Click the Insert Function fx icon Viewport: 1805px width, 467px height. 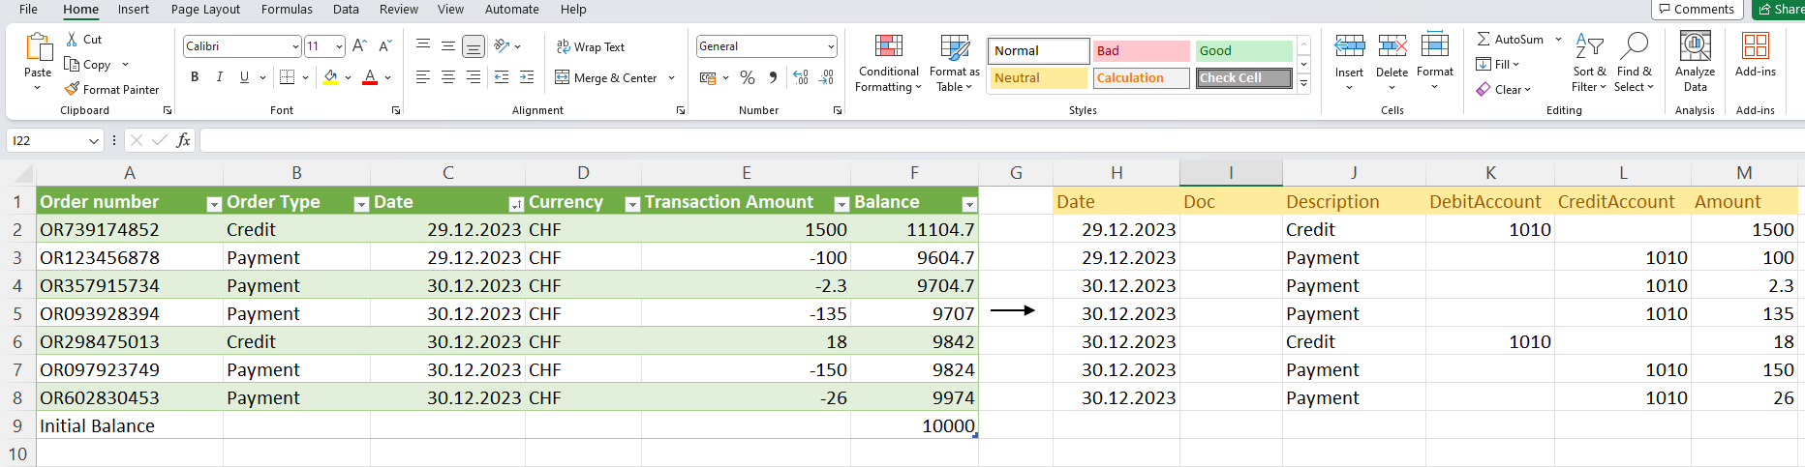click(x=183, y=140)
